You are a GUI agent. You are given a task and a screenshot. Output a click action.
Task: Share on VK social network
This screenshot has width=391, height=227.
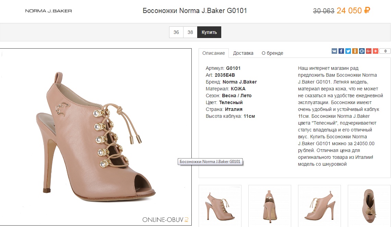click(334, 51)
